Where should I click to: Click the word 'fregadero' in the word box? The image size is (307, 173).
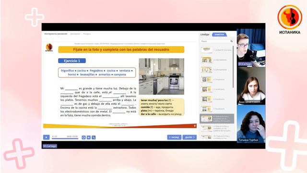pos(96,71)
